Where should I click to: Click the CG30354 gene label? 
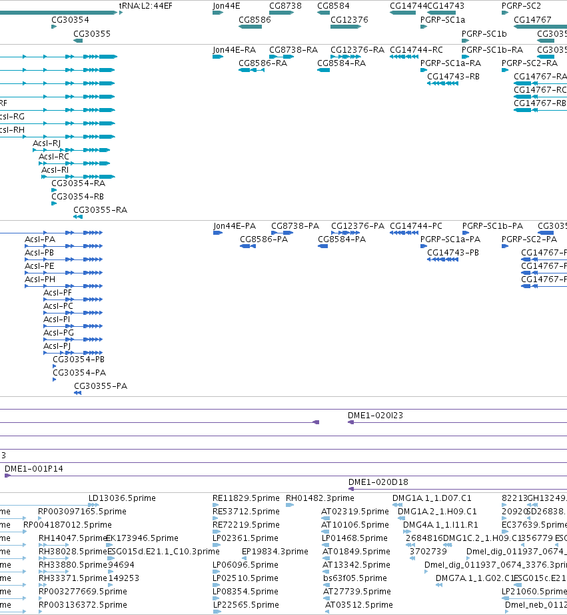70,20
